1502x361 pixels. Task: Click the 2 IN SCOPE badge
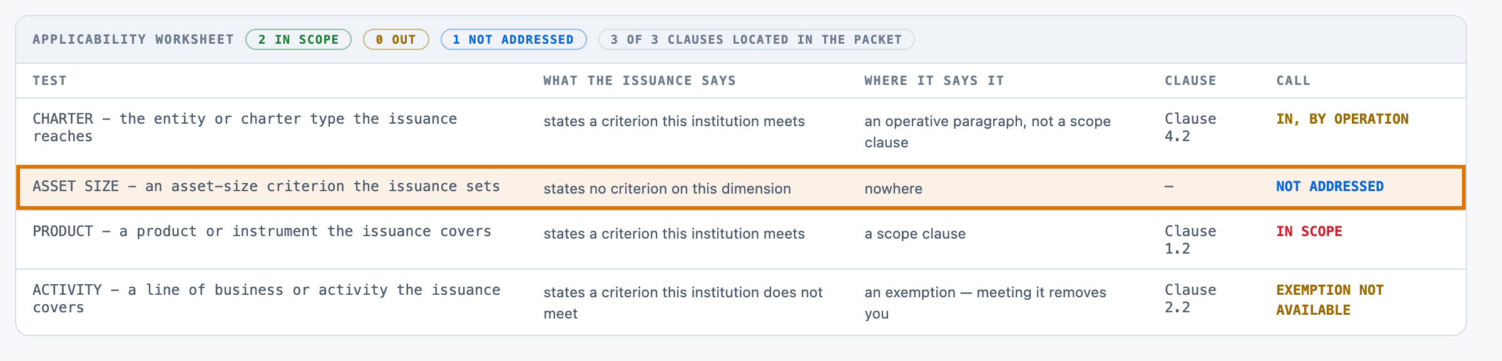299,39
